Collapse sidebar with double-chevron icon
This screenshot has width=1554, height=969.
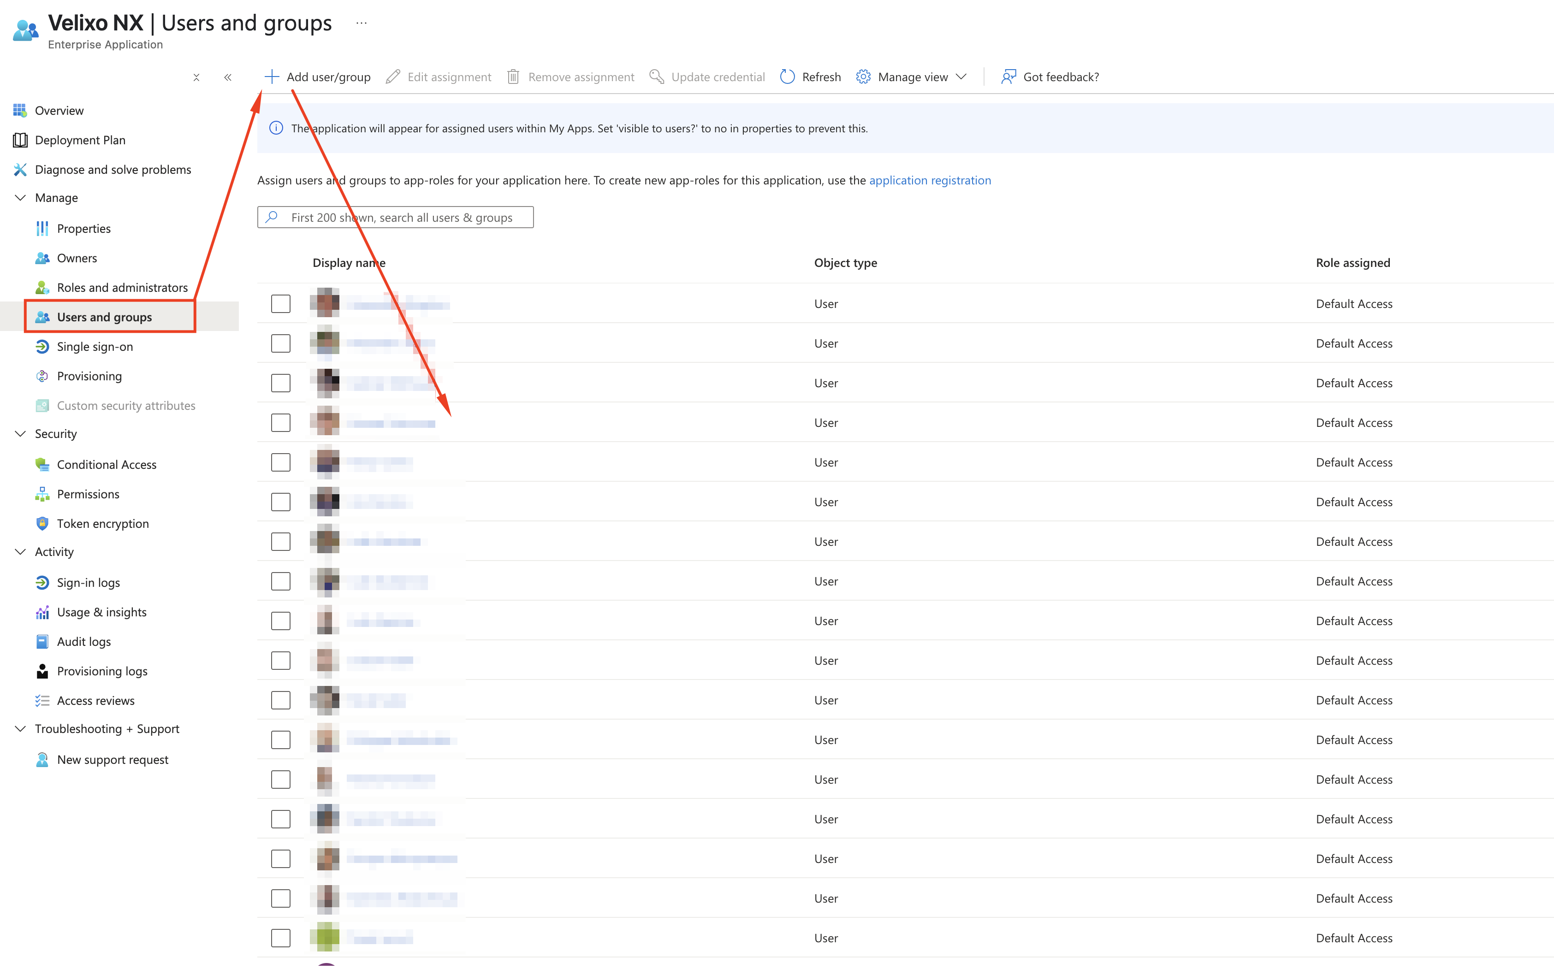tap(228, 77)
